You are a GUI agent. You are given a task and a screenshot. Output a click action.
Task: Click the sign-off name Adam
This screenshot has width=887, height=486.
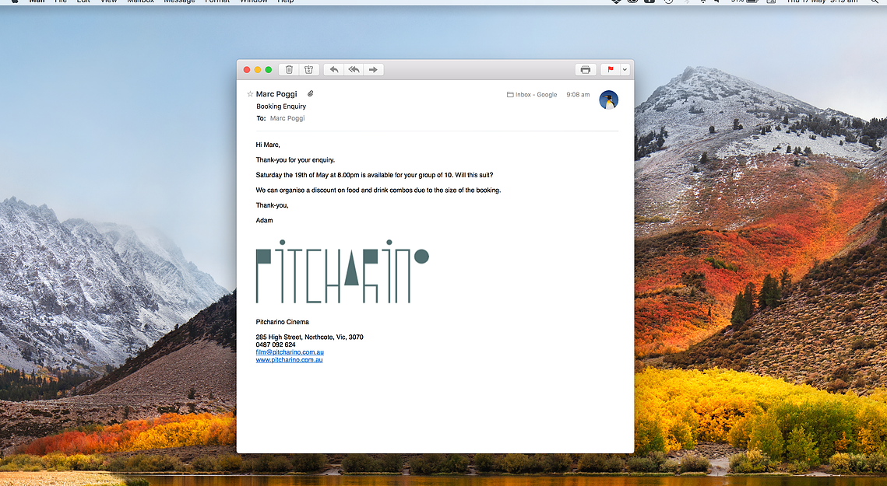(x=264, y=220)
